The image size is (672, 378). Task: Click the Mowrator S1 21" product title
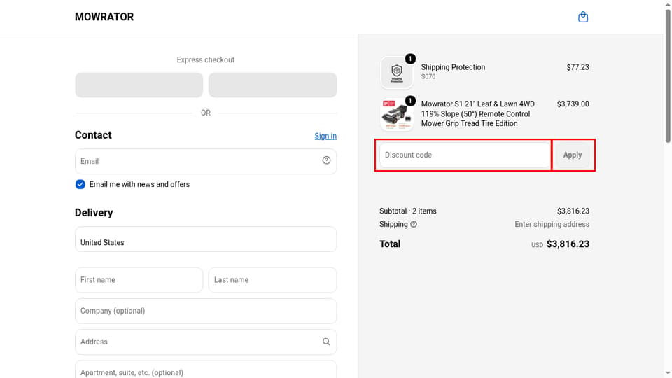click(478, 113)
